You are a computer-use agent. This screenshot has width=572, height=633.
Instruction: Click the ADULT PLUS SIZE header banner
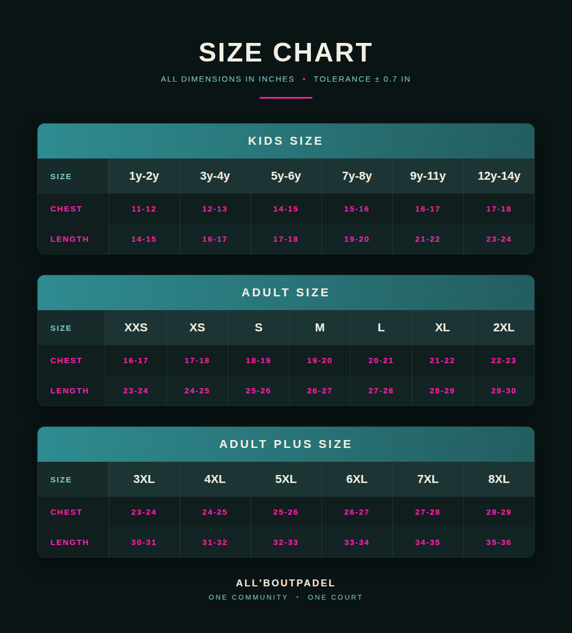[285, 444]
